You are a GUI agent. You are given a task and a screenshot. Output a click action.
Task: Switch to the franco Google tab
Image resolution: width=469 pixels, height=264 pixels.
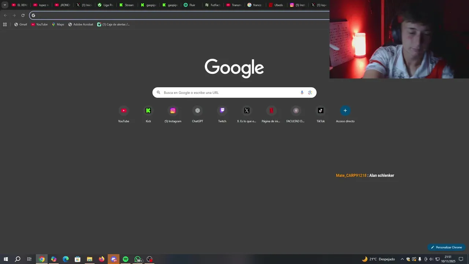(255, 5)
